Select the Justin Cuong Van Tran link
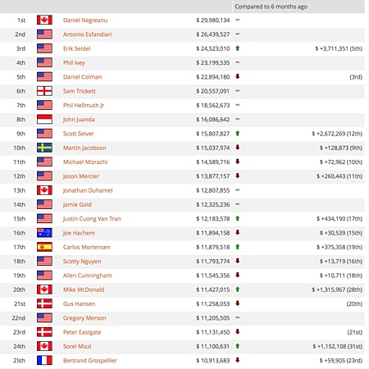Viewport: 369px width, 369px height. point(92,219)
